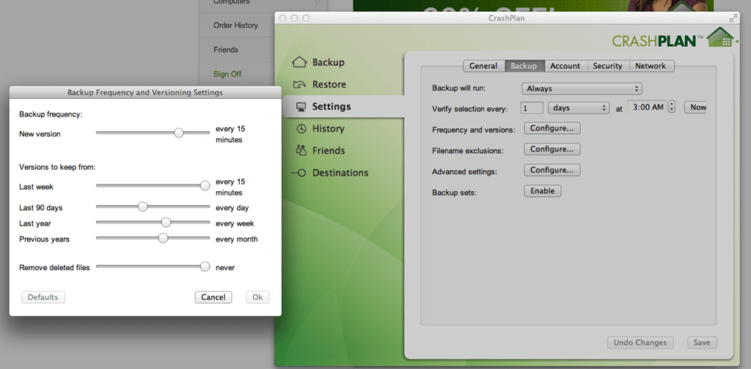Click the verify time stepper arrows
This screenshot has width=751, height=369.
672,108
